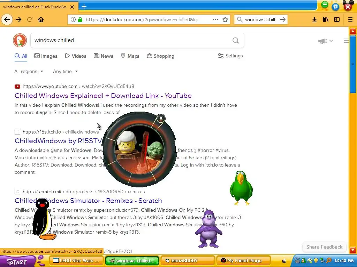Click the page scrollbar up arrow
The image size is (357, 267).
pos(353,31)
